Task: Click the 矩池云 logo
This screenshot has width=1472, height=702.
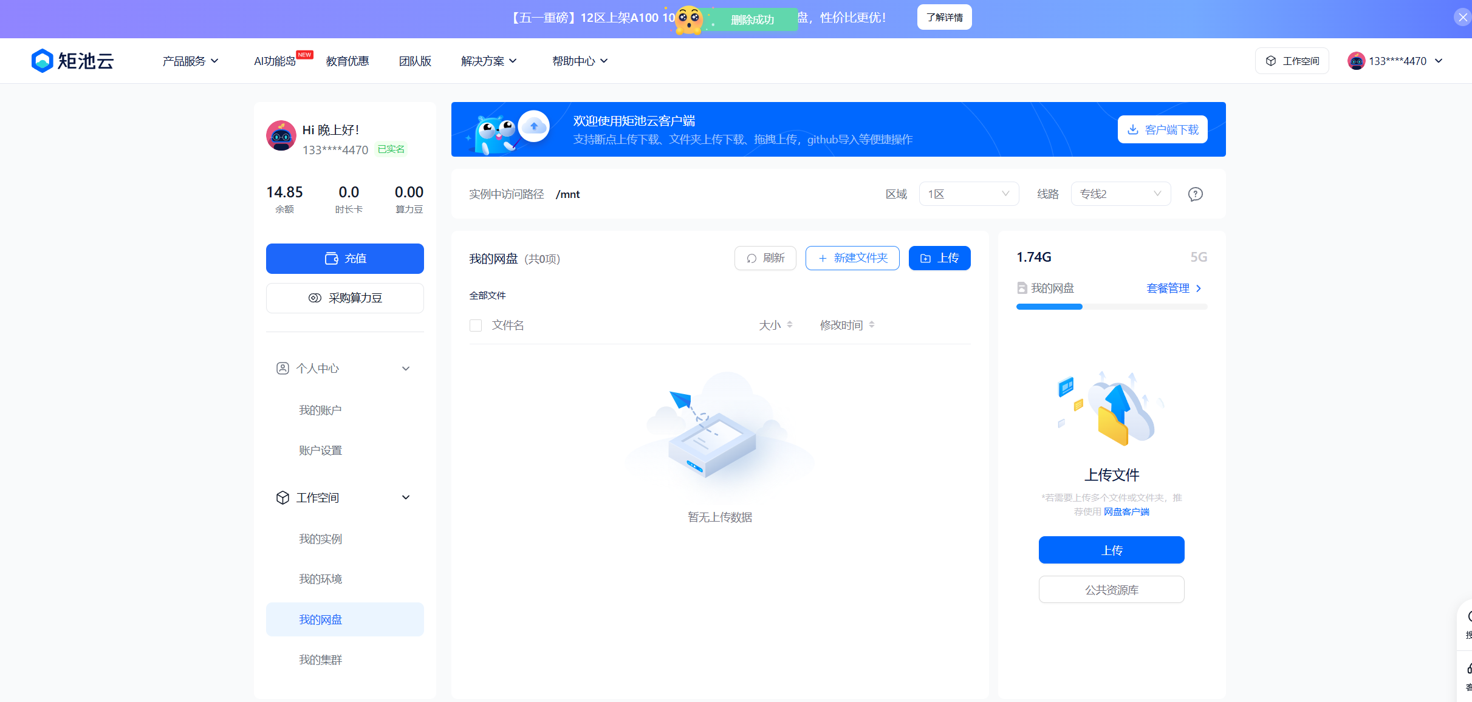Action: tap(72, 61)
